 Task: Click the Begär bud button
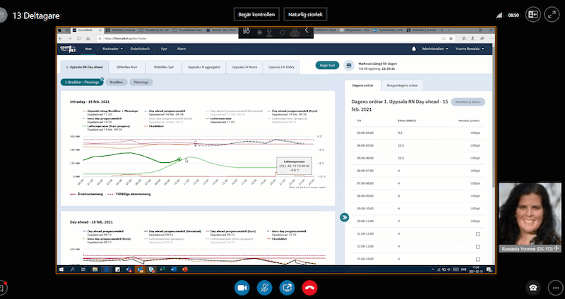(326, 65)
